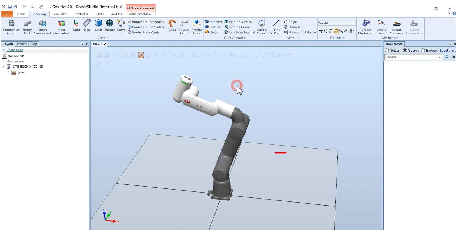Switch to the Tags panel tab
This screenshot has width=456, height=230.
[34, 44]
